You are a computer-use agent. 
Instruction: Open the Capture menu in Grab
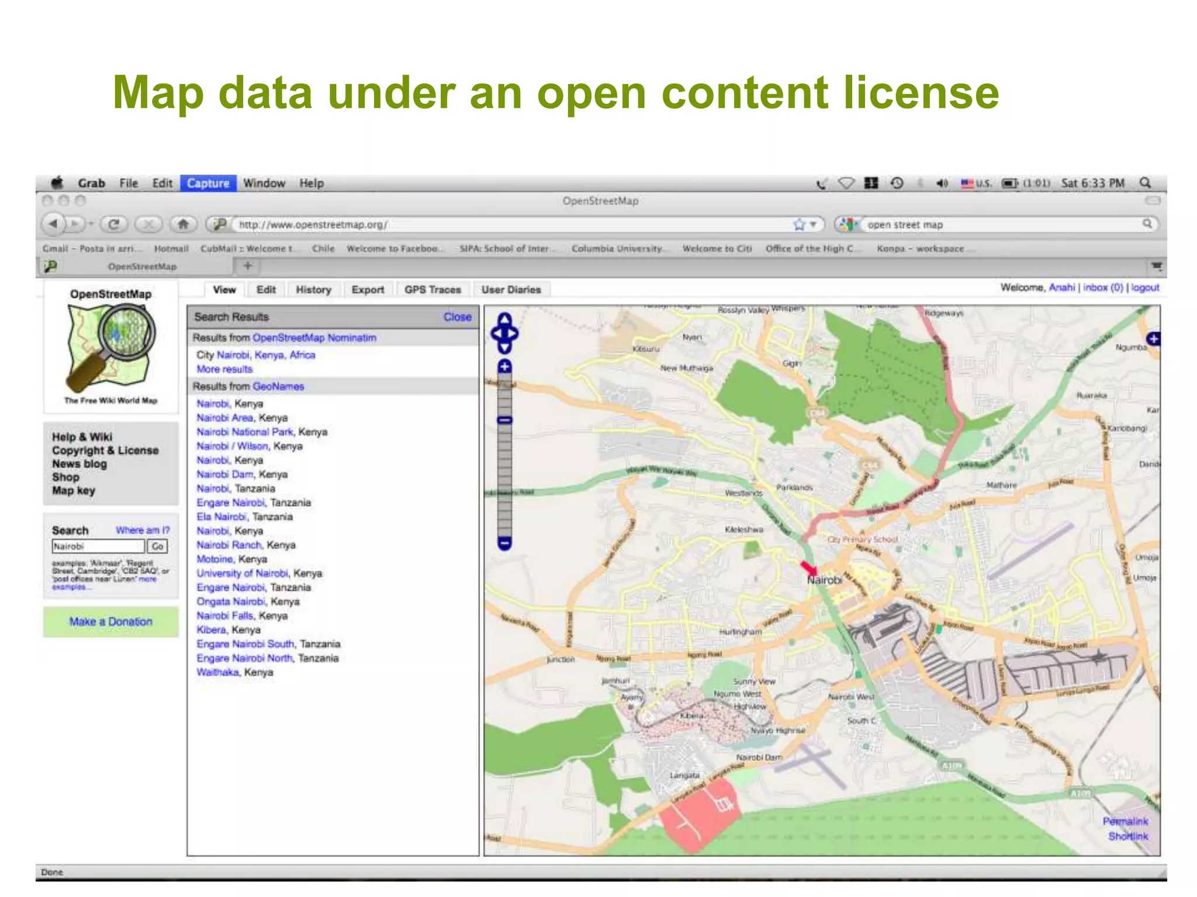point(208,183)
